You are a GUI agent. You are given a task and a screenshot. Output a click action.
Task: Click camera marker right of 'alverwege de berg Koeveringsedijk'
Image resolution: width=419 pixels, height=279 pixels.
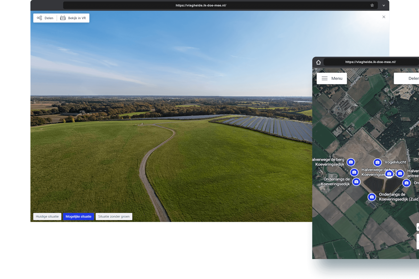351,162
